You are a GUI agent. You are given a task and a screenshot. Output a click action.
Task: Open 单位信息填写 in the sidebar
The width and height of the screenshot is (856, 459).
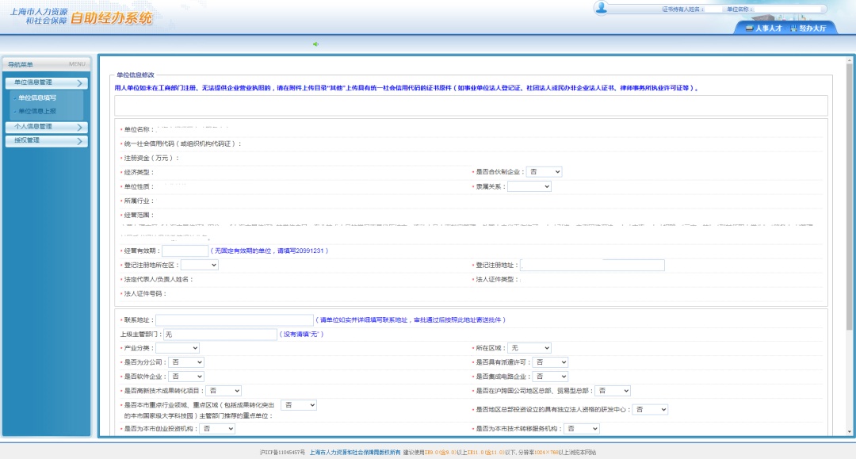coord(37,98)
